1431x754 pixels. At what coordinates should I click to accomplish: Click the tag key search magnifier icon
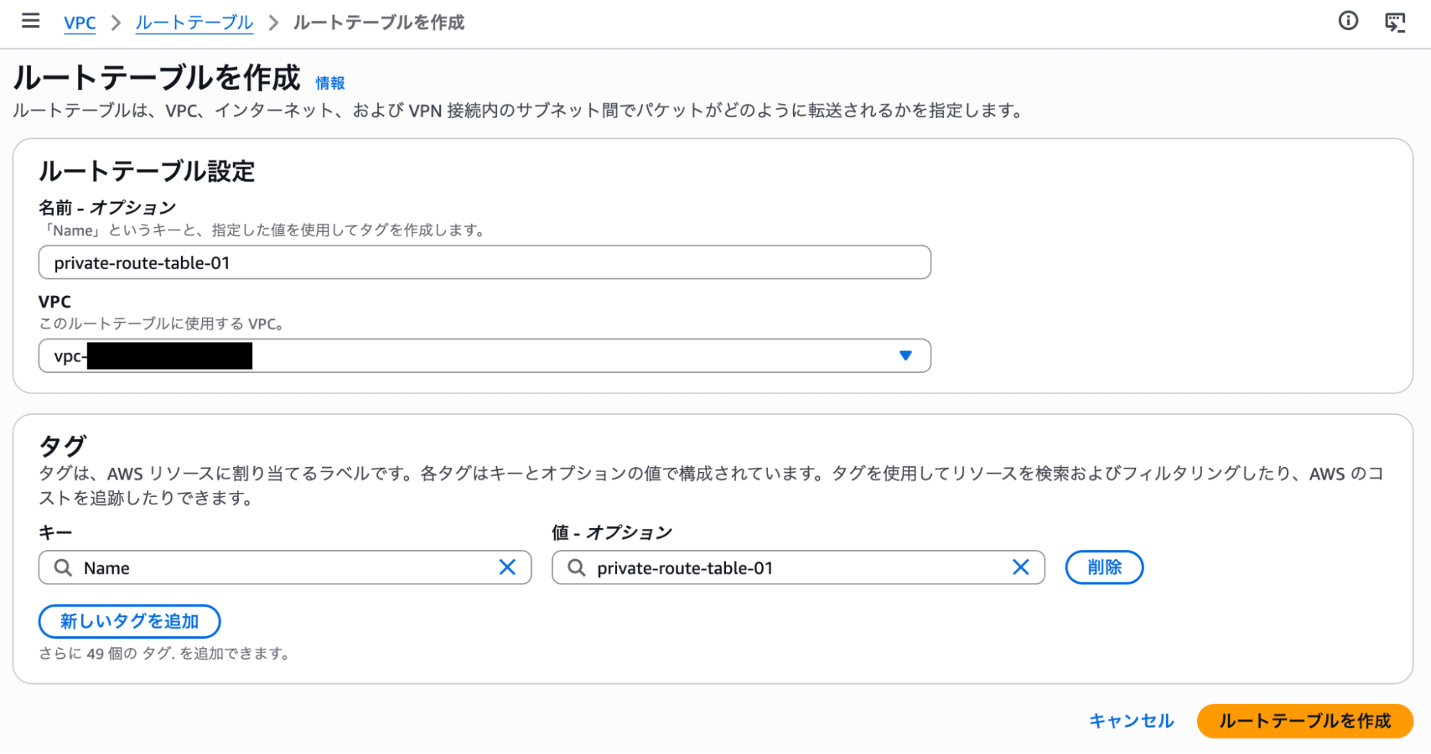(63, 567)
